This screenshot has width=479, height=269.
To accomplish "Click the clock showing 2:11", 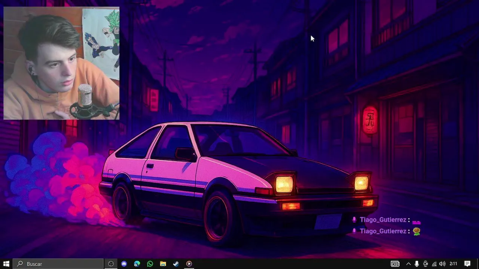I will point(453,264).
